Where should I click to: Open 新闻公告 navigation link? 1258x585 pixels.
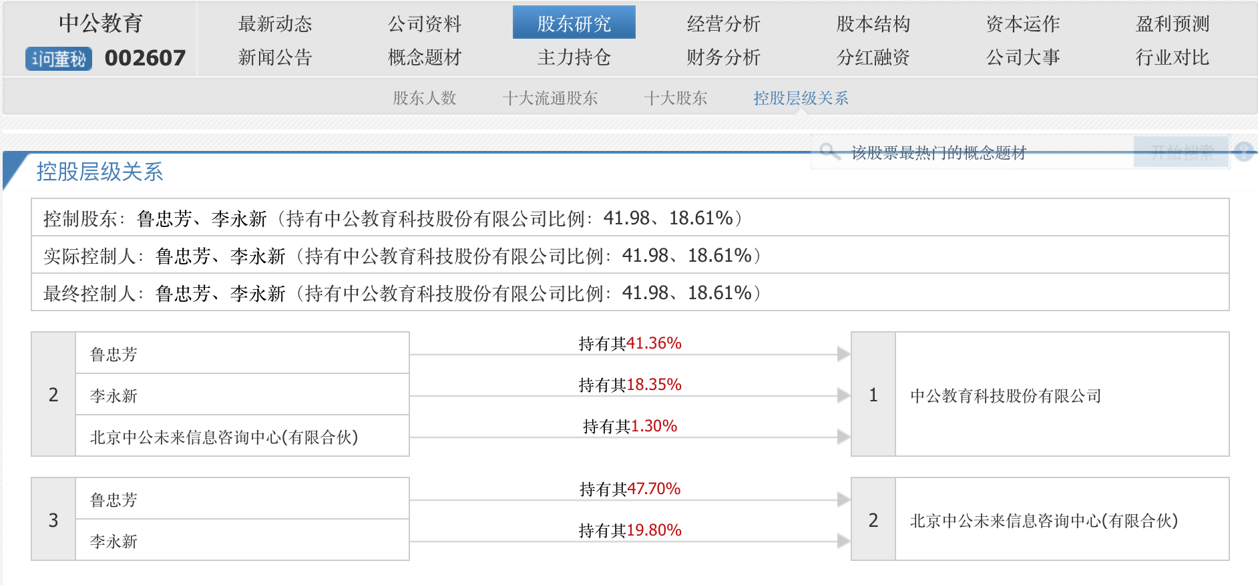[275, 57]
